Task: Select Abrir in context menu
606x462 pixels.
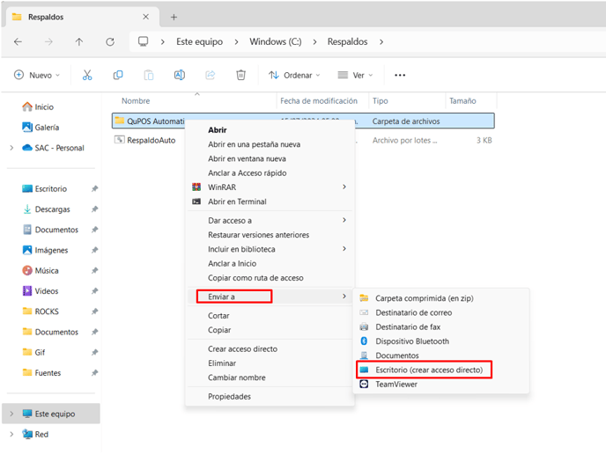Action: tap(218, 130)
